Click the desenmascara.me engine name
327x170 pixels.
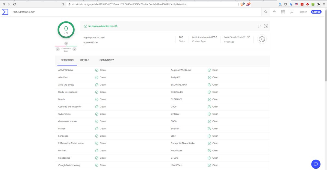point(68,121)
